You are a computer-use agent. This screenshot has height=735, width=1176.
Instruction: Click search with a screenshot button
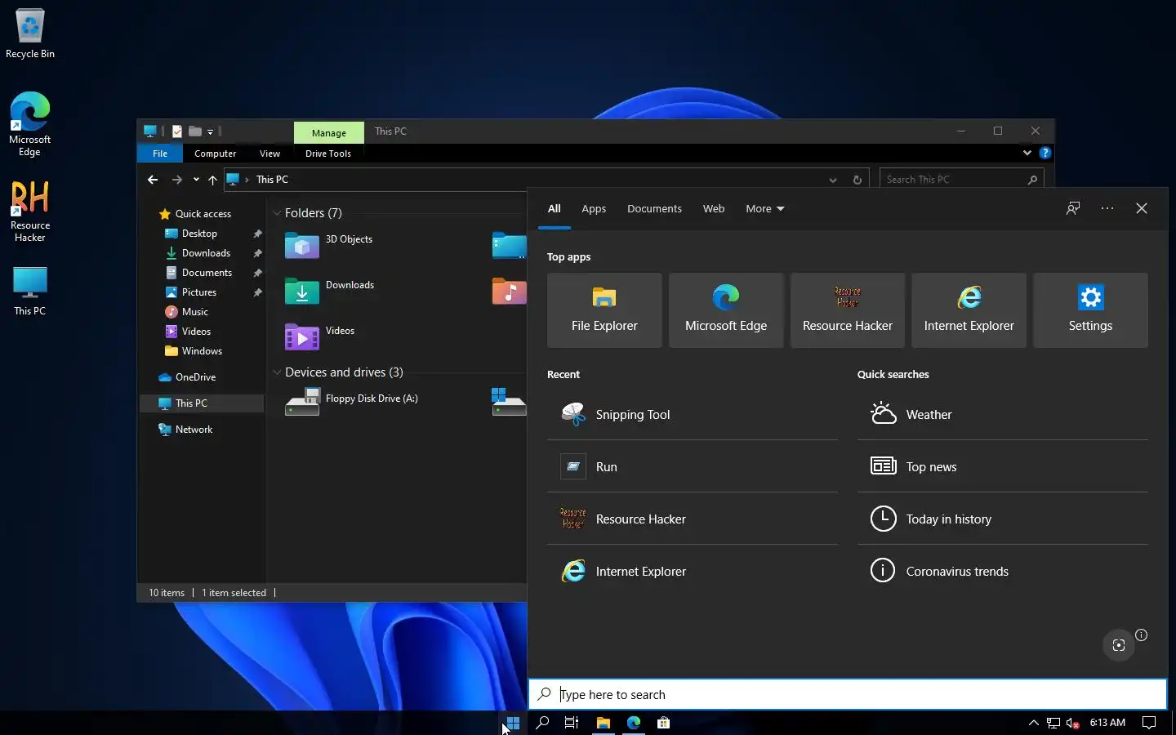tap(1119, 645)
